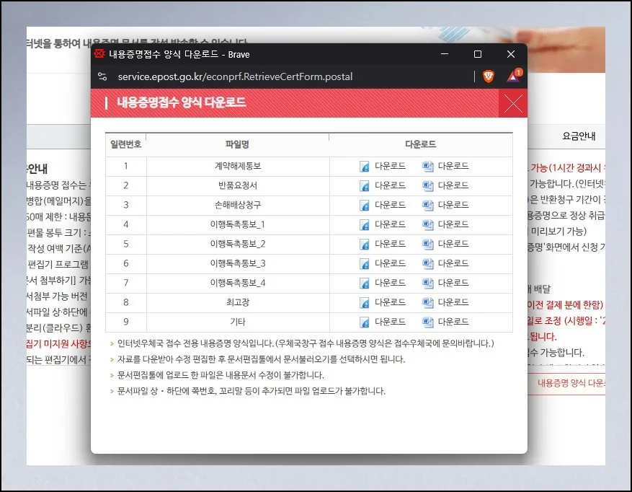The width and height of the screenshot is (632, 492).
Task: Close the popup with the red X button
Action: (512, 103)
